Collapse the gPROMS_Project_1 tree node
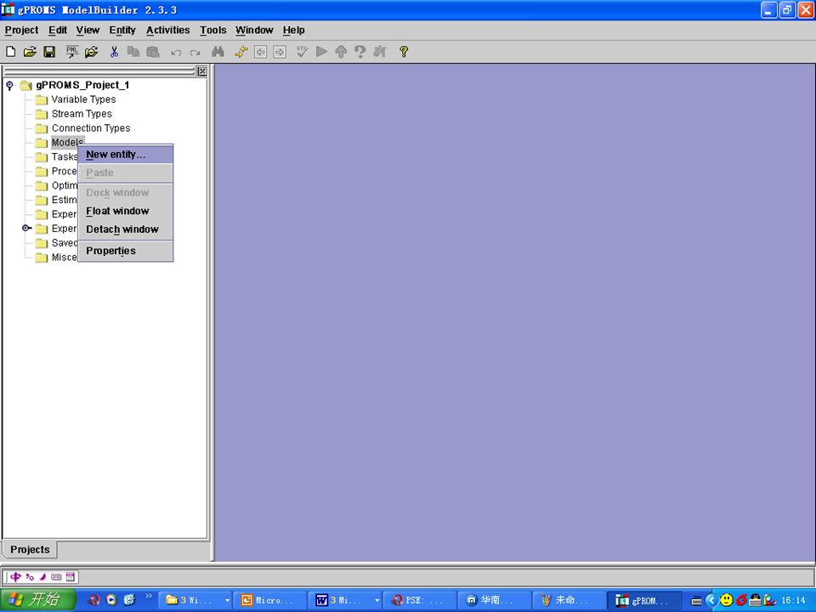The height and width of the screenshot is (612, 816). click(x=9, y=85)
